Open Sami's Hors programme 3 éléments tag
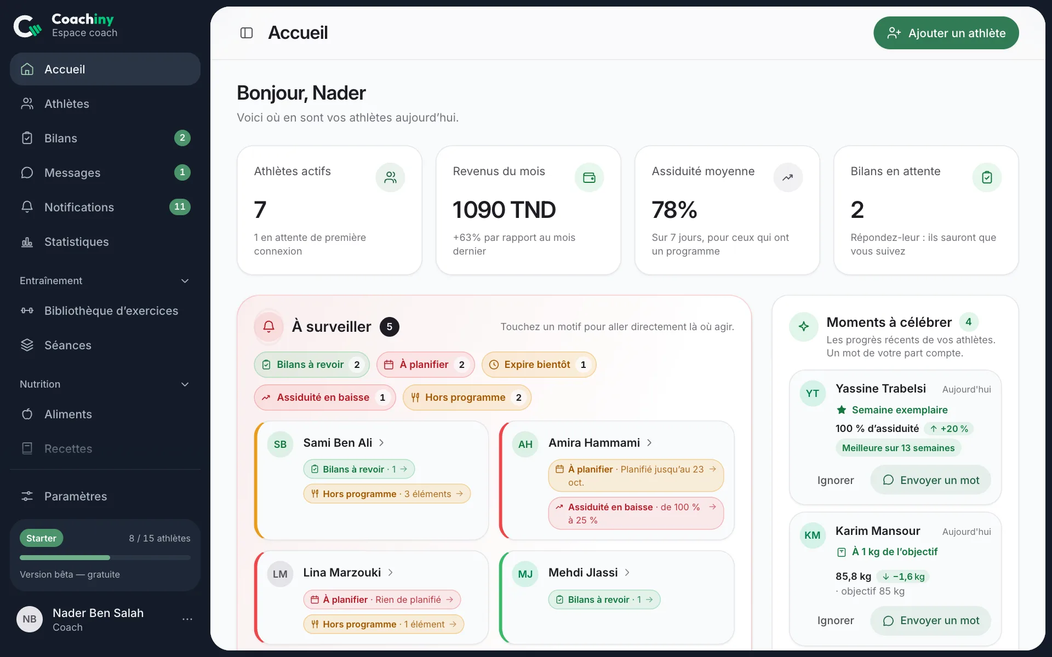1052x657 pixels. [387, 494]
